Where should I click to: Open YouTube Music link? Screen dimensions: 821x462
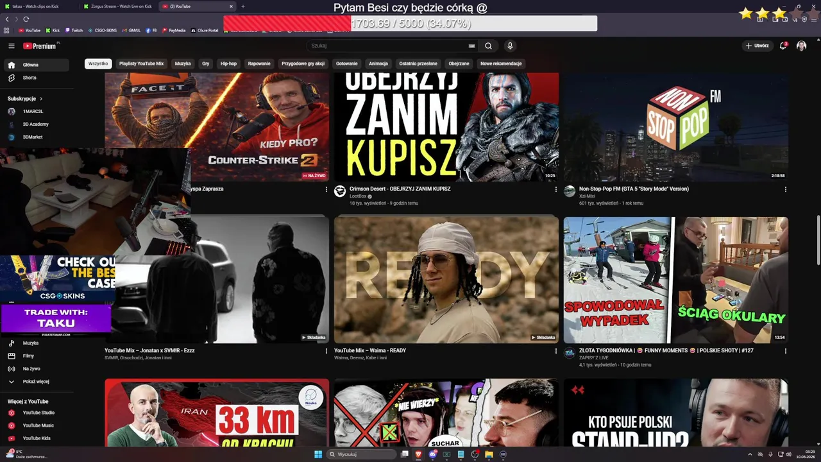(x=37, y=425)
